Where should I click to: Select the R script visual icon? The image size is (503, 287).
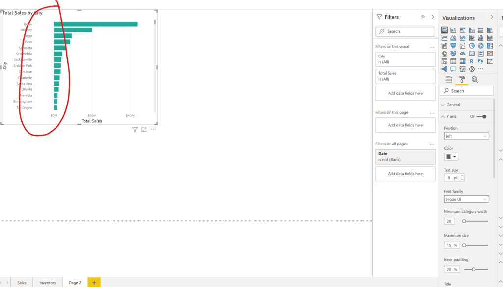coord(471,61)
